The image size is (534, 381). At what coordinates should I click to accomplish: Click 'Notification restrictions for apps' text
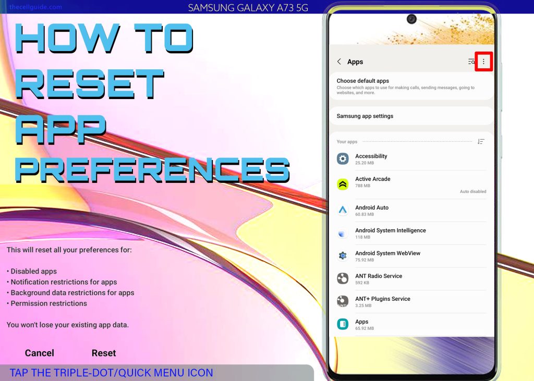pos(64,282)
